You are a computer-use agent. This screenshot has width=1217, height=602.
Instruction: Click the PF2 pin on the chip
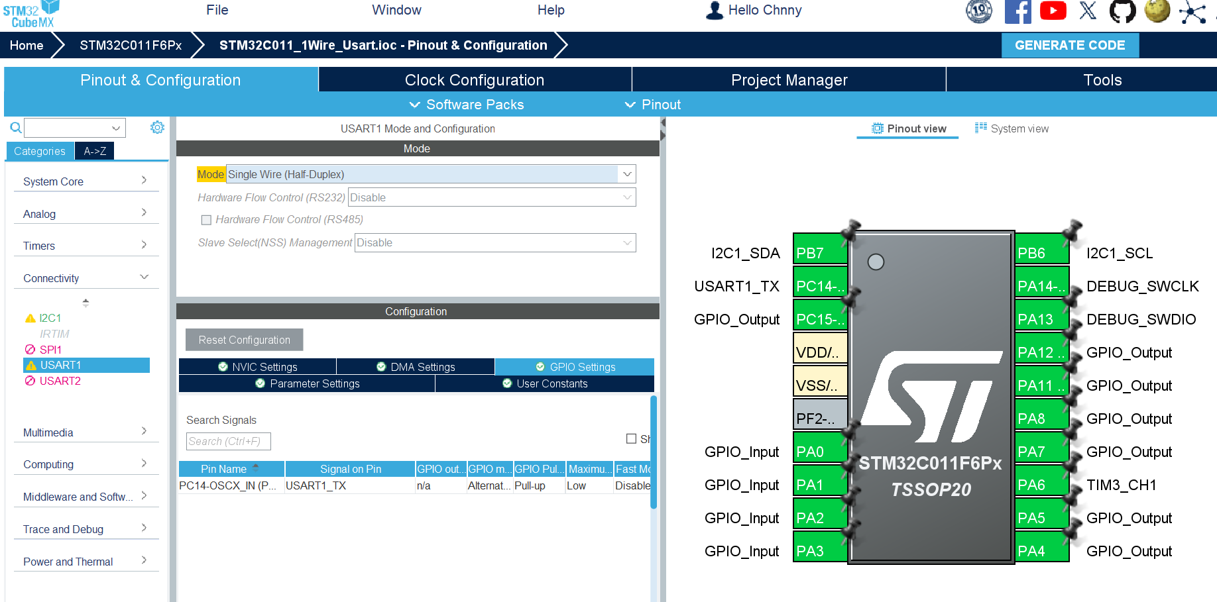tap(820, 415)
